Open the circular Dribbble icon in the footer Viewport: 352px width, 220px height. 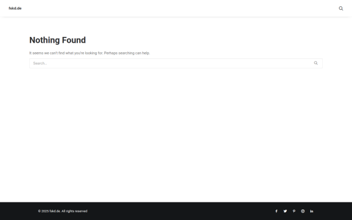(303, 211)
